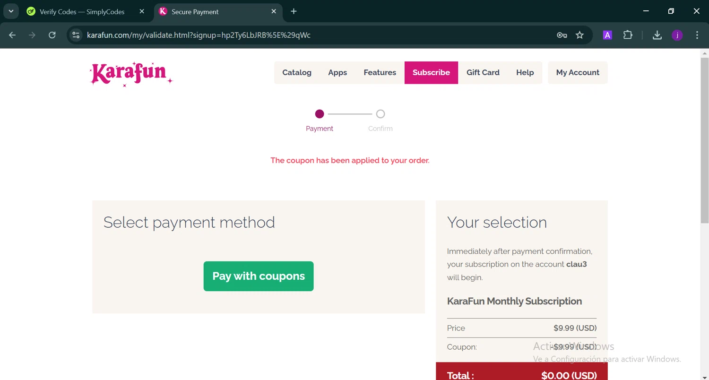Click the Total $0.00 (USD) amount
Viewport: 709px width, 380px height.
[x=569, y=375]
